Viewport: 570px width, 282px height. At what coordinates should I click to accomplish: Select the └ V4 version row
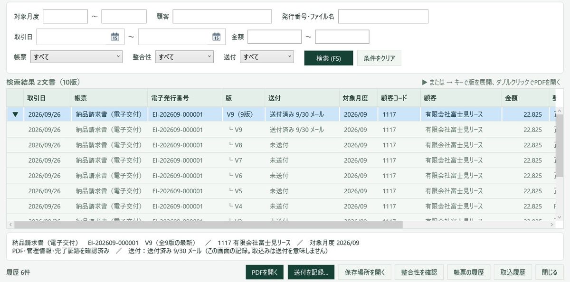click(281, 207)
